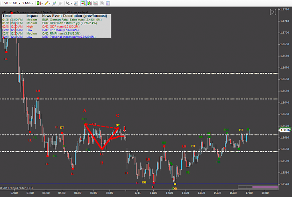Click the 1.3650 price axis label

click(x=285, y=91)
